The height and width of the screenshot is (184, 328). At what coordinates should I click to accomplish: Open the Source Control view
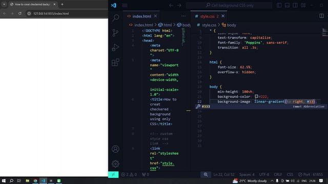click(115, 33)
